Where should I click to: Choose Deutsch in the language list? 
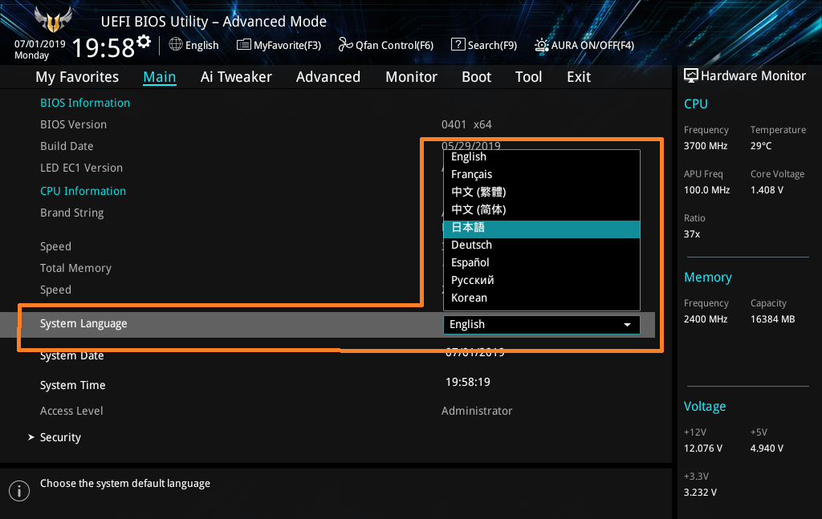542,245
